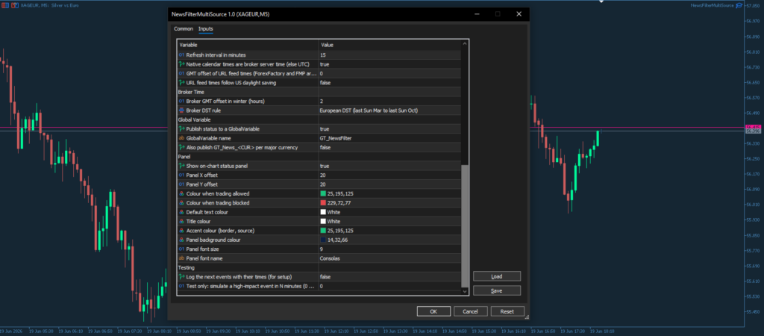
Task: Select the 'Testing' group header row
Action: tap(319, 268)
